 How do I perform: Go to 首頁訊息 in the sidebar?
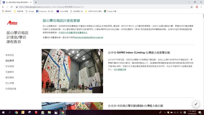coord(10,55)
